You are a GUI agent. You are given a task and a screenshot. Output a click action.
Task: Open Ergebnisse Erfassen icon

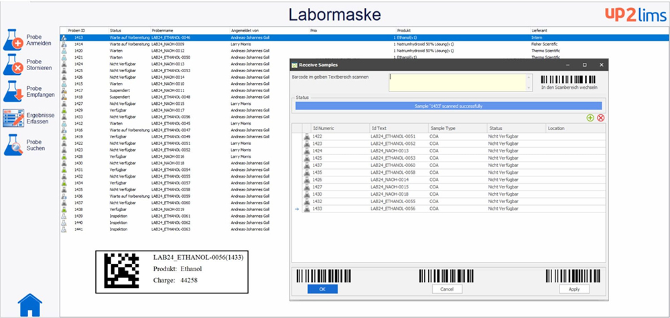tap(12, 118)
